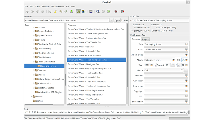The image size is (214, 120).
Task: Click the Save files toolbar icon
Action: 71,12
